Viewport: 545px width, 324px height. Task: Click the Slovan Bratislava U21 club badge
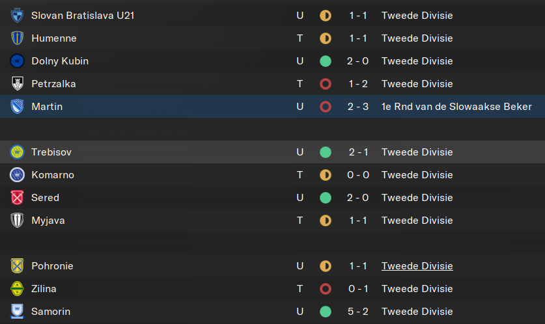[17, 16]
